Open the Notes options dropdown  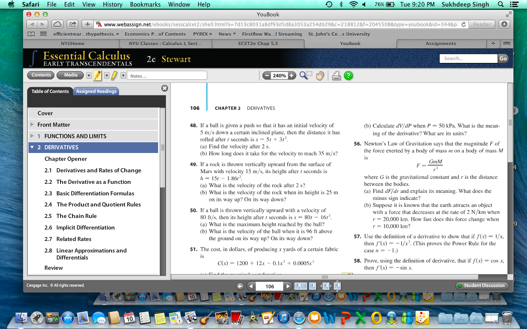[123, 76]
